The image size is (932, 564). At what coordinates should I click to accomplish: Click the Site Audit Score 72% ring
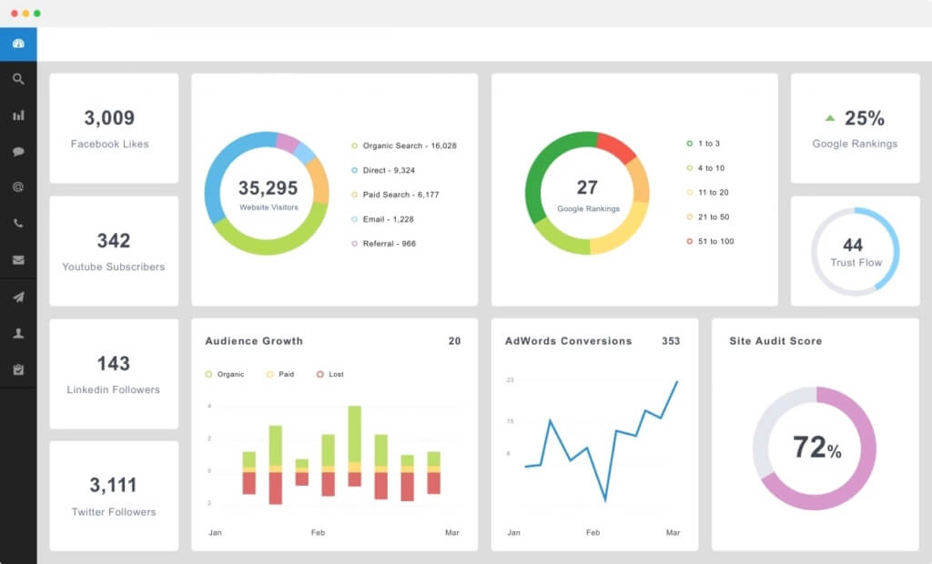click(x=815, y=448)
